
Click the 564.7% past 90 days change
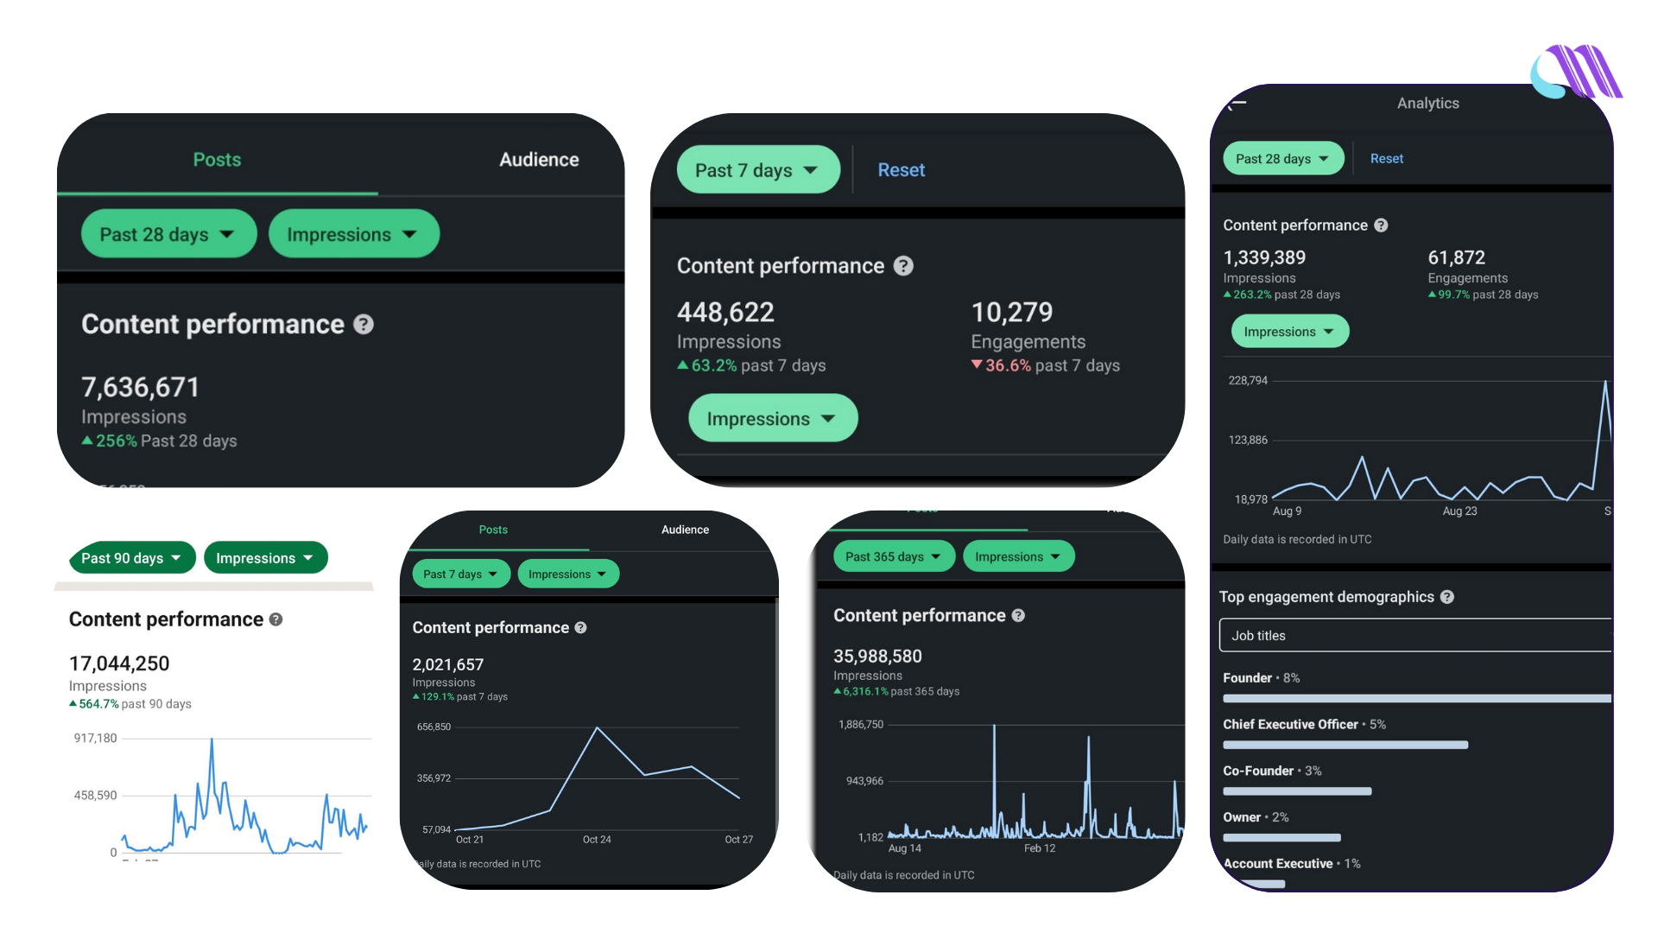click(x=130, y=704)
